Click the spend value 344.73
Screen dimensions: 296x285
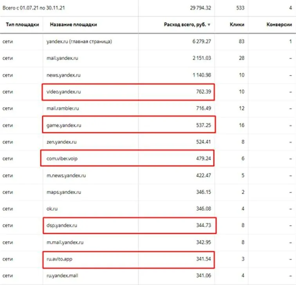click(204, 225)
